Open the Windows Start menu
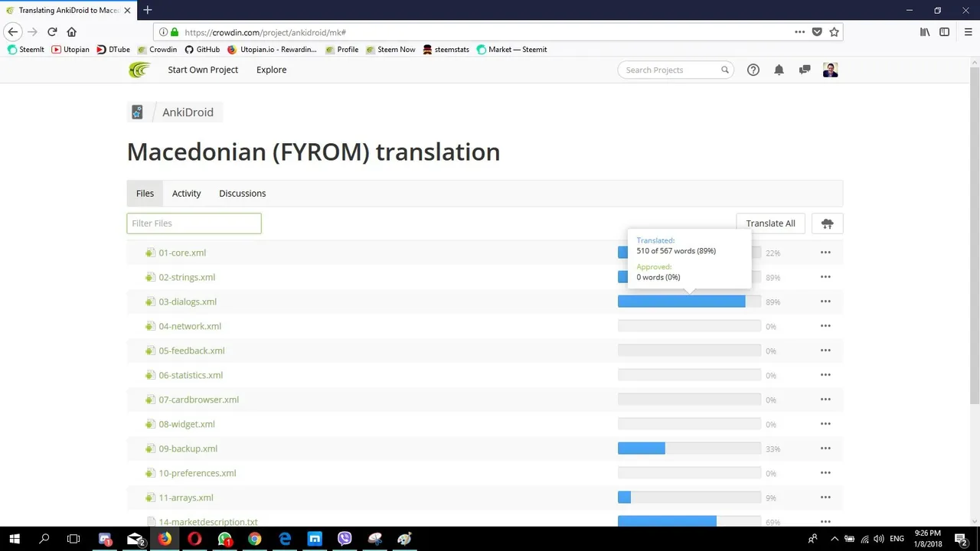980x551 pixels. pos(15,539)
